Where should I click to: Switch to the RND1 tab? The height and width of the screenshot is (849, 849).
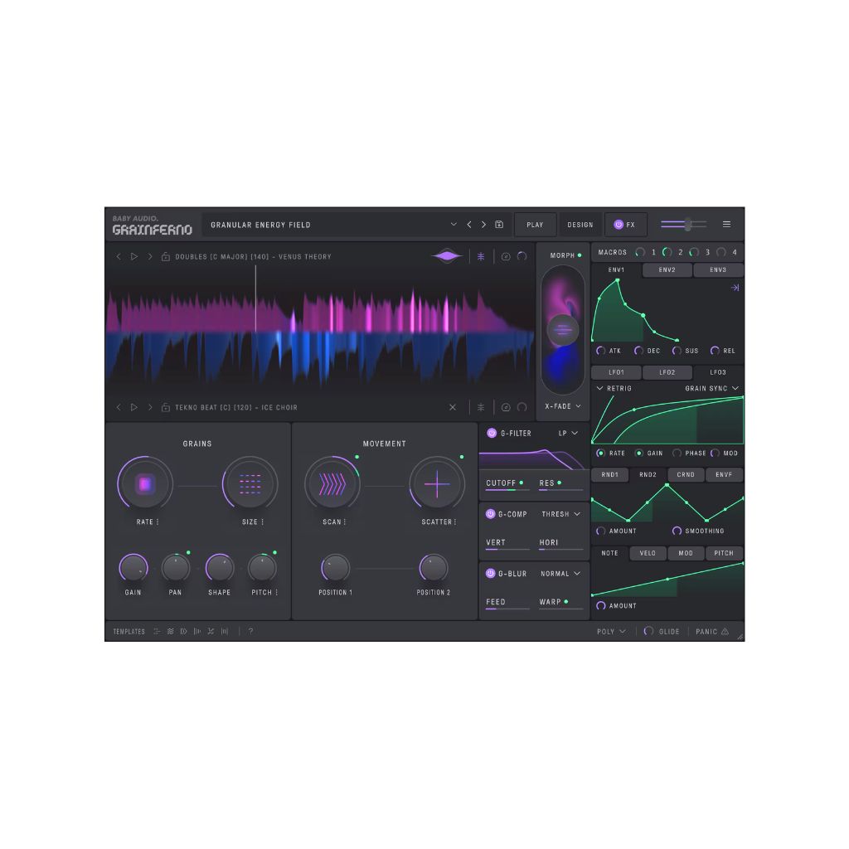pos(609,475)
